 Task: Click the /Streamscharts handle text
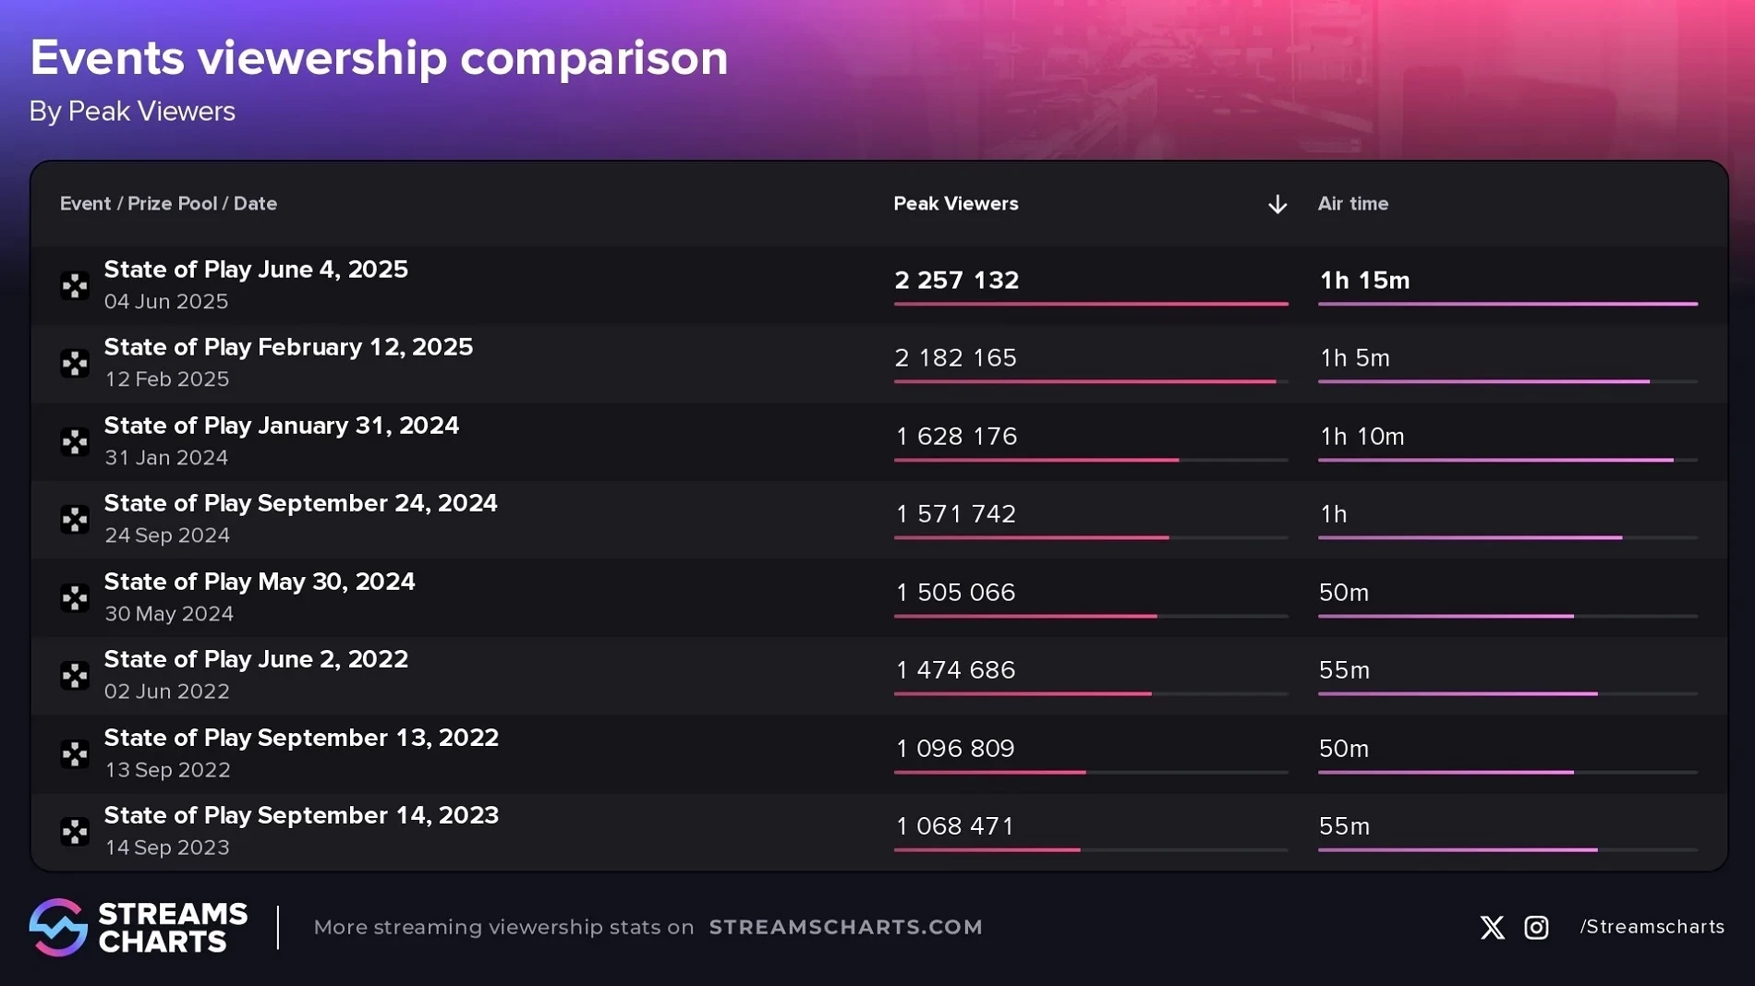pyautogui.click(x=1652, y=927)
